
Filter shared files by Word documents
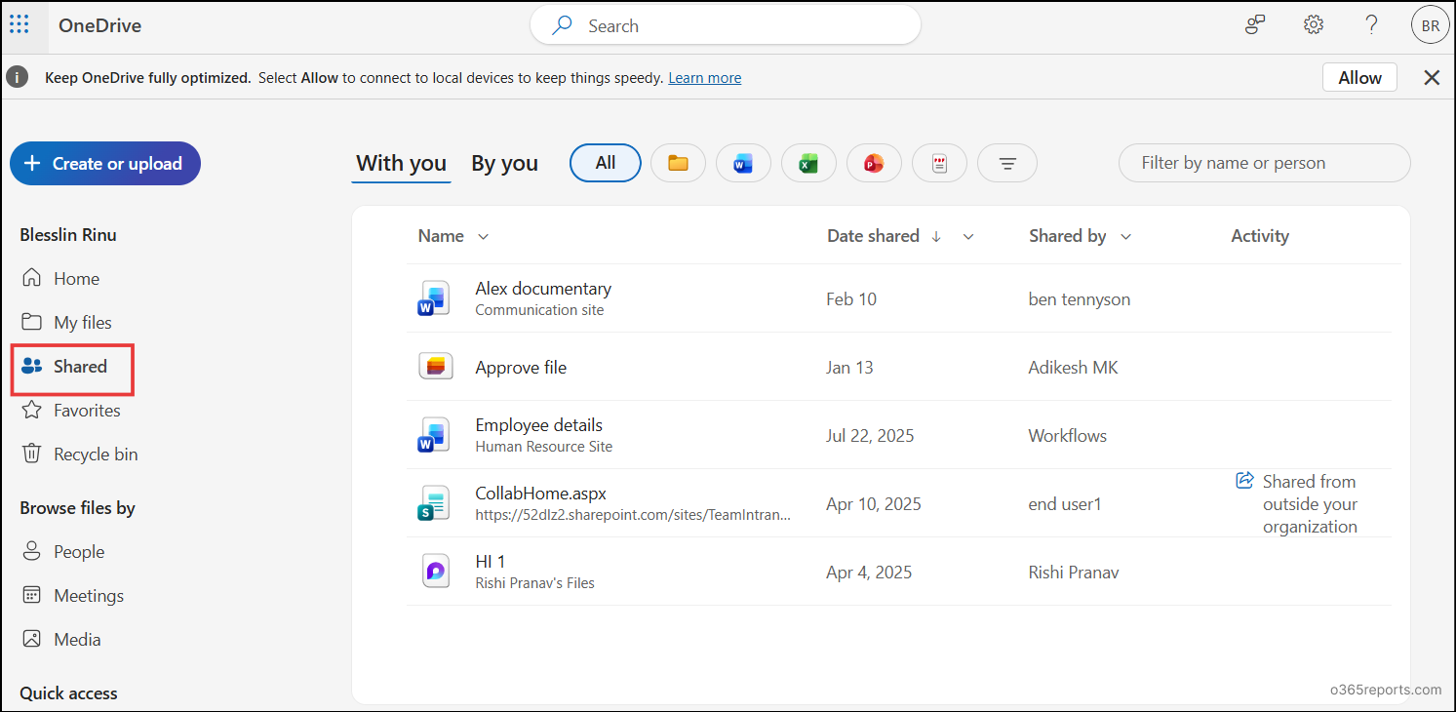pyautogui.click(x=743, y=163)
